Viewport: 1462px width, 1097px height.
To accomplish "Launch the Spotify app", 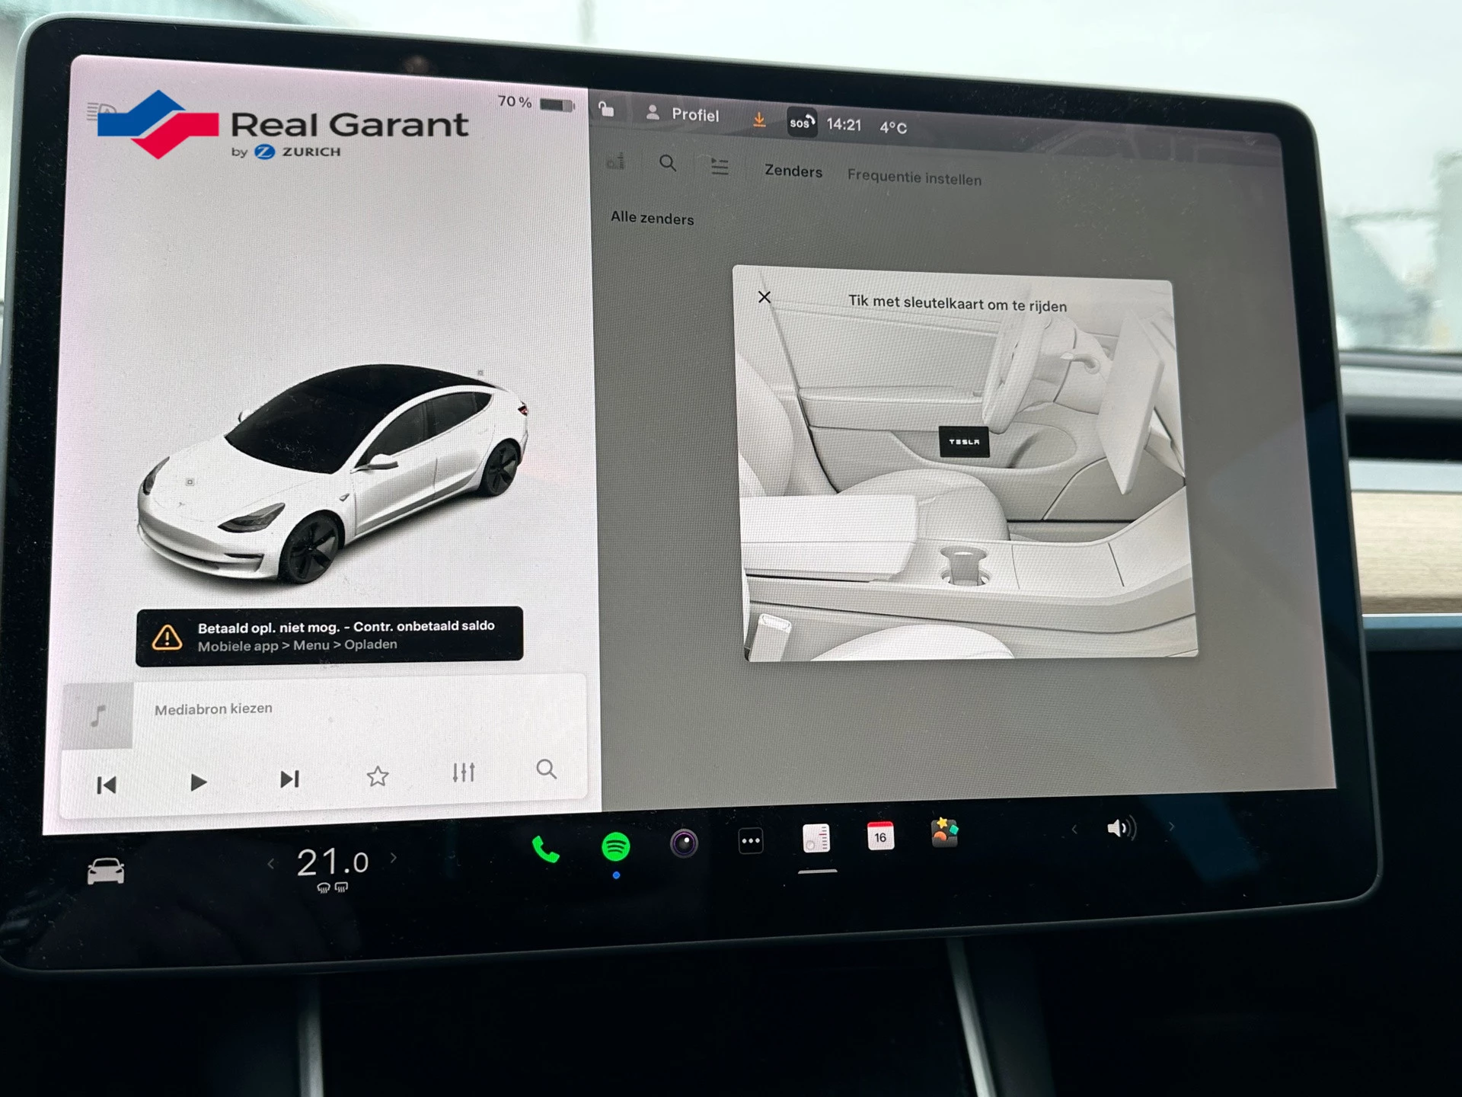I will (x=615, y=846).
